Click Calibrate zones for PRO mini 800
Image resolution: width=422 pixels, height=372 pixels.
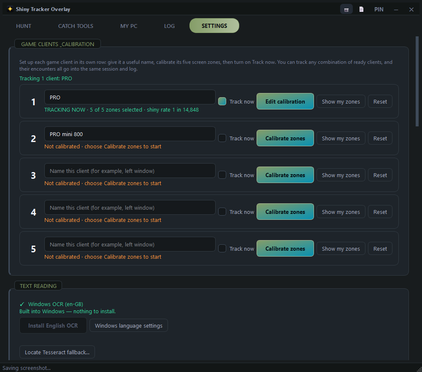point(285,138)
